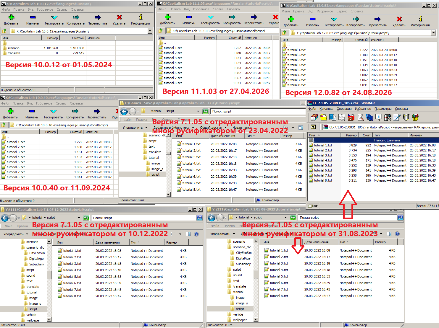439x328 pixels.
Task: Click the WinRAR SFX archive icon
Action: (x=415, y=118)
